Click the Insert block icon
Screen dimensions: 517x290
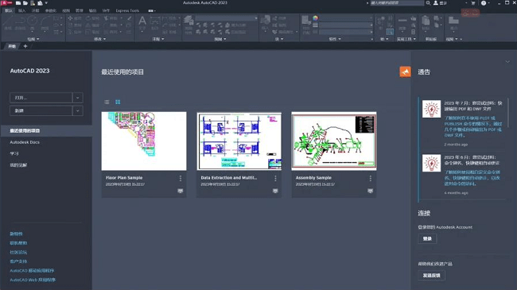tap(265, 21)
